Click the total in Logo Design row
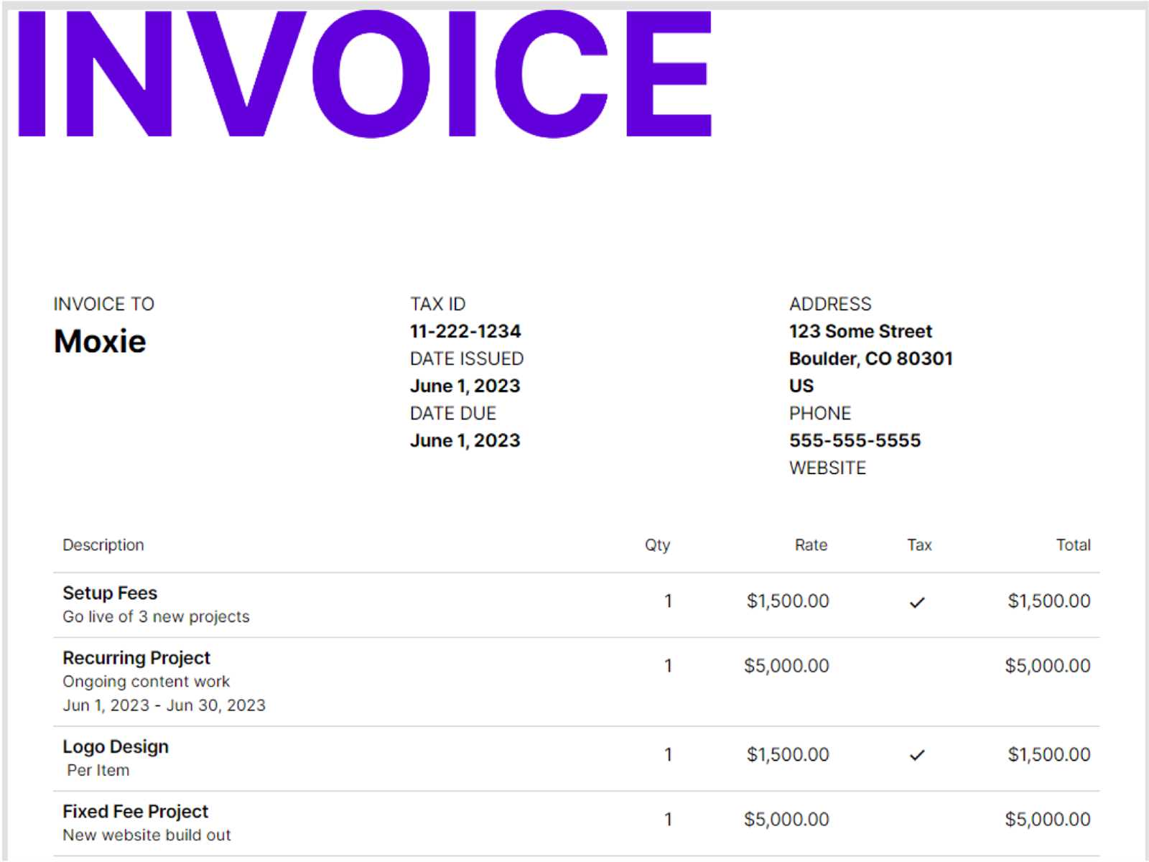This screenshot has width=1149, height=862. coord(1049,755)
